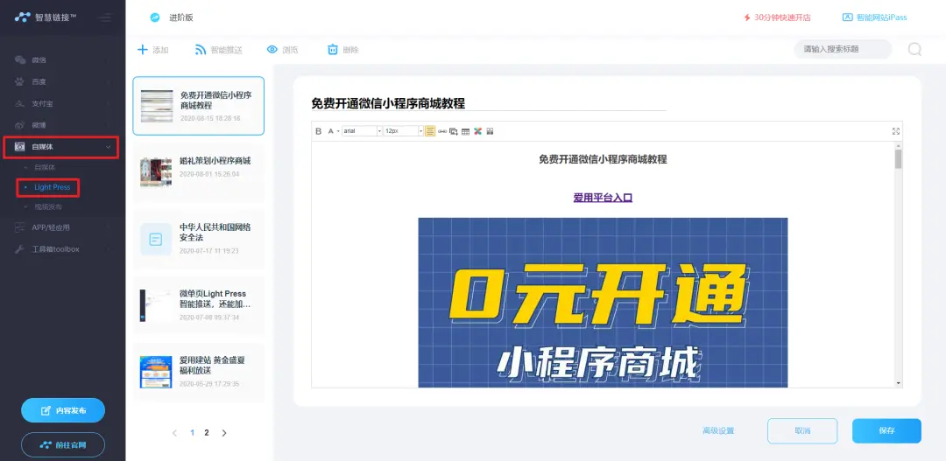Open the arial font family dropdown
This screenshot has height=461, width=946.
(361, 131)
